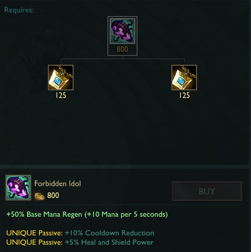
Task: Click the 800 cost under the tree's top item
Action: tap(123, 49)
